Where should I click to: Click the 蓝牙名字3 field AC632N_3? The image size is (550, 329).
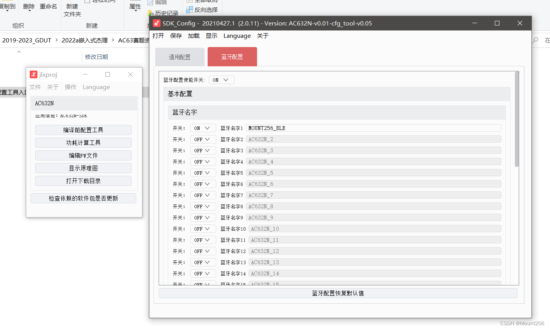pyautogui.click(x=374, y=150)
